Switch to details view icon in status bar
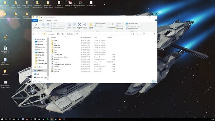This screenshot has width=215, height=121. (x=153, y=82)
